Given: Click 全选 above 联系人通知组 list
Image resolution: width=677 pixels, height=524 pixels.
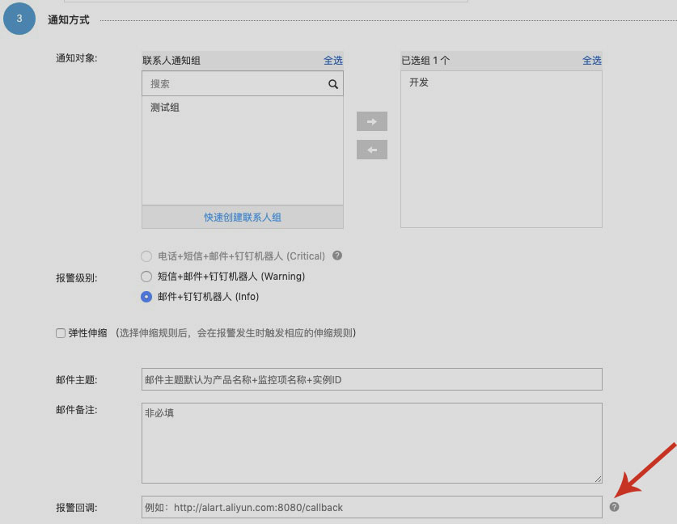Looking at the screenshot, I should tap(333, 61).
